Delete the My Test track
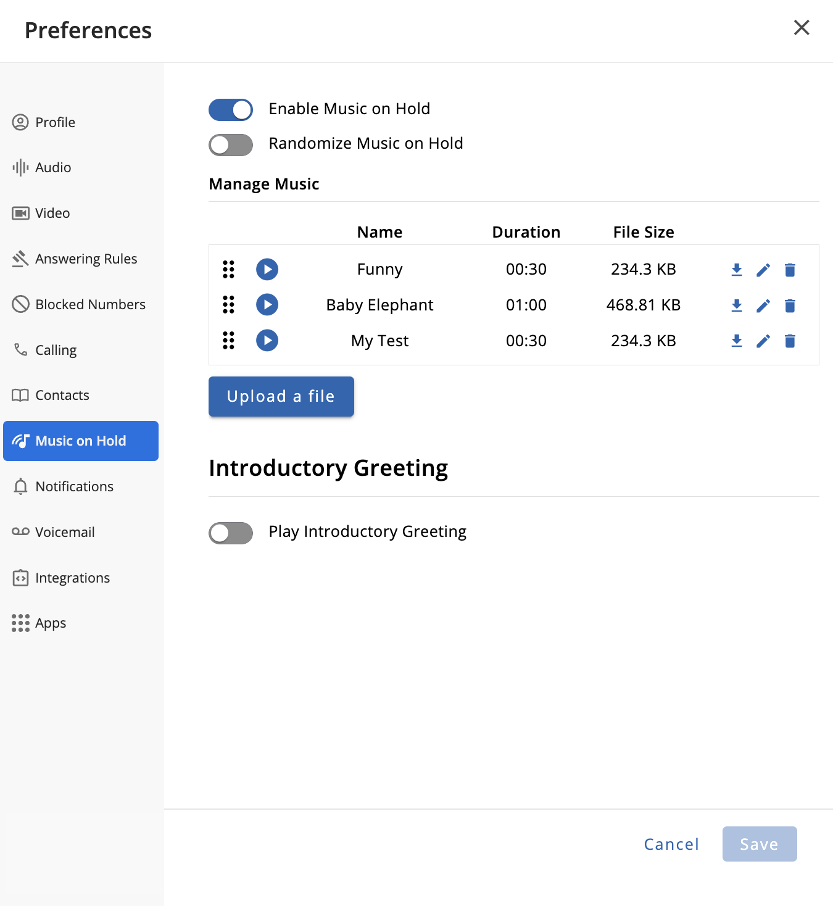This screenshot has height=906, width=833. point(790,341)
